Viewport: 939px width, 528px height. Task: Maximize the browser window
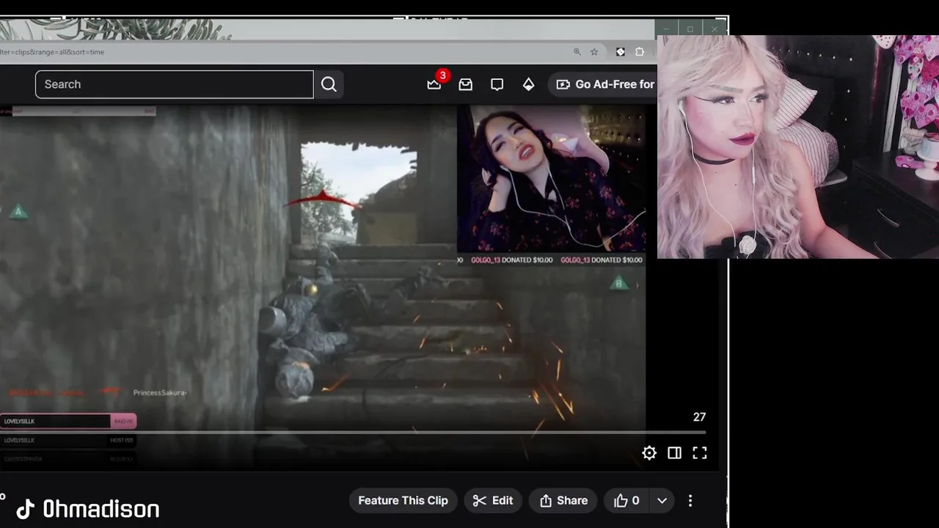click(x=690, y=29)
